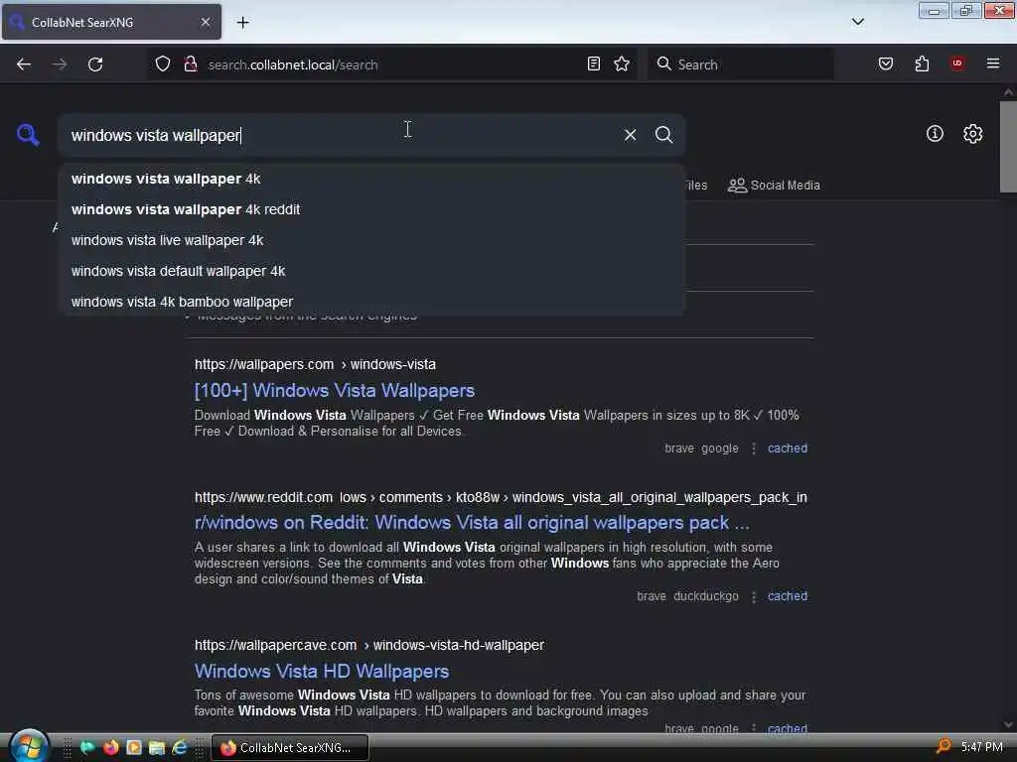This screenshot has width=1017, height=762.
Task: Bookmark this page with the star
Action: 622,63
